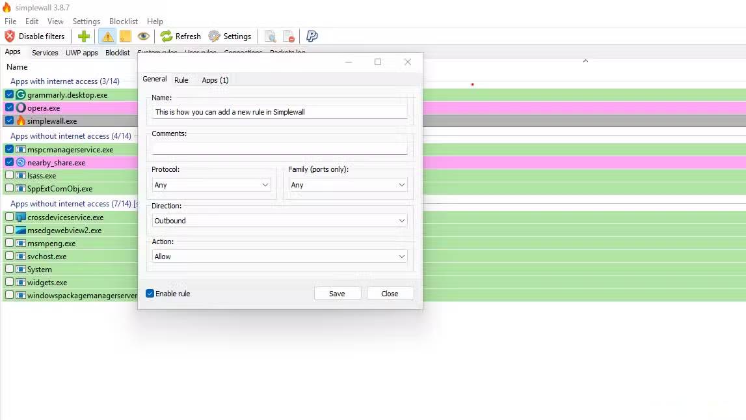Viewport: 746px width, 420px height.
Task: Check the lsass.exe checkbox
Action: click(x=9, y=175)
